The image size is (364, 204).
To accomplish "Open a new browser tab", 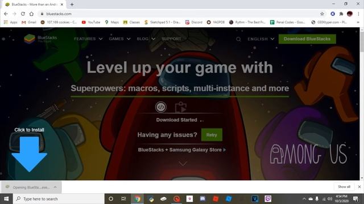I will [x=72, y=5].
